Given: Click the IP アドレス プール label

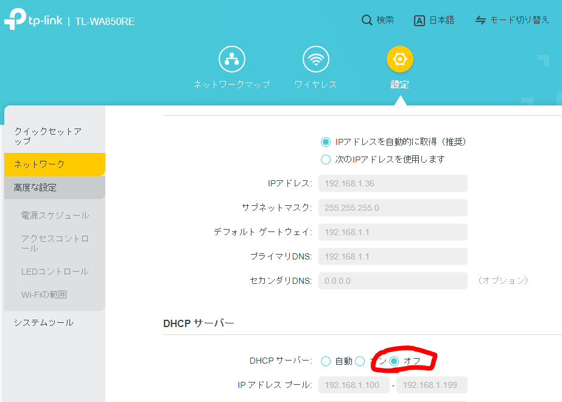Looking at the screenshot, I should click(275, 385).
